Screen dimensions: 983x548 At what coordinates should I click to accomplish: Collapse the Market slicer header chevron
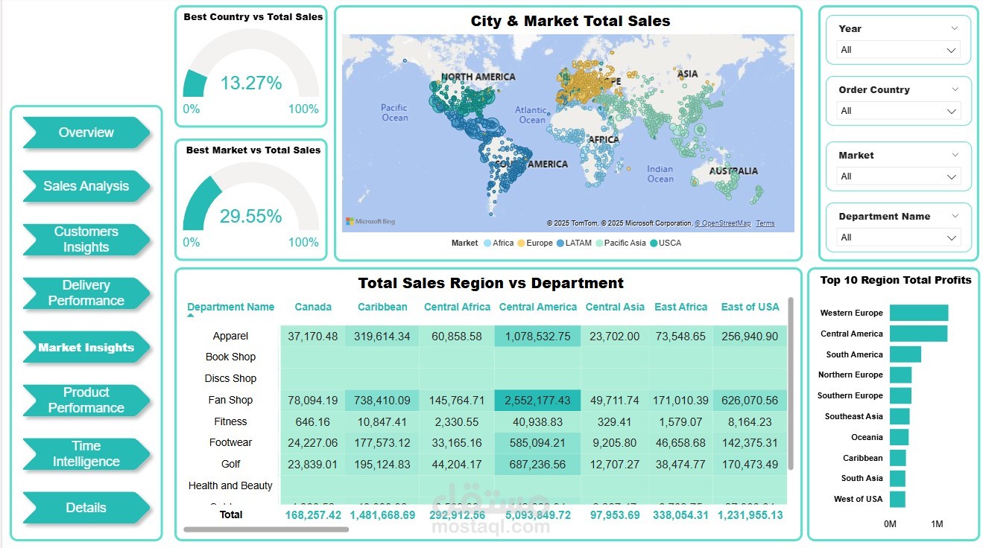click(955, 155)
